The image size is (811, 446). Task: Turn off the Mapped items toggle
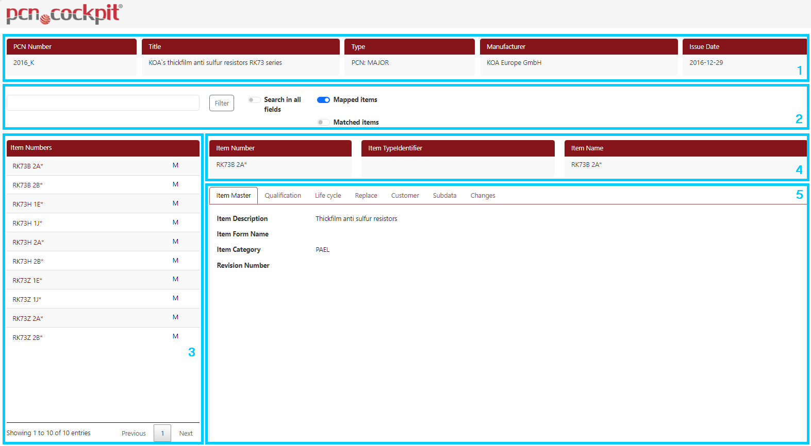pyautogui.click(x=323, y=100)
